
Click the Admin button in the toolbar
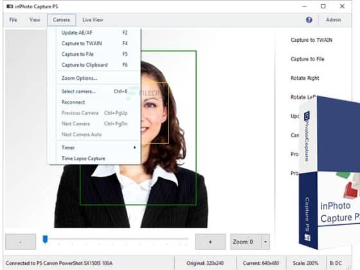pyautogui.click(x=334, y=20)
